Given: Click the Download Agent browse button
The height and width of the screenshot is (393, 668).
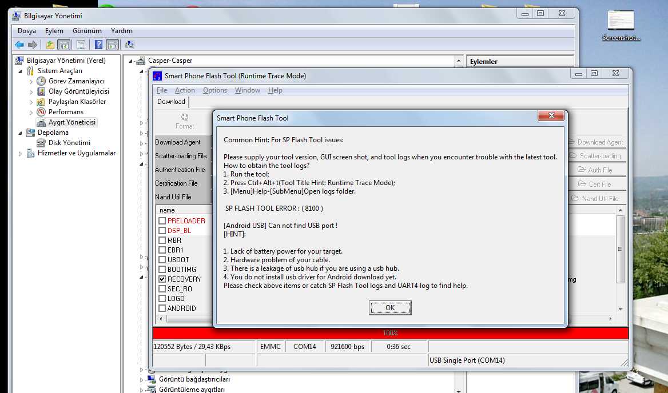Looking at the screenshot, I should tap(597, 142).
